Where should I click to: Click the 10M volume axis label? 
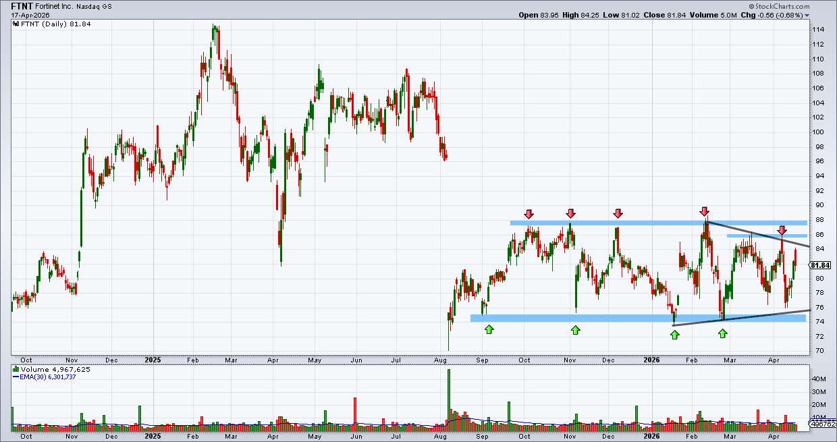pos(818,418)
